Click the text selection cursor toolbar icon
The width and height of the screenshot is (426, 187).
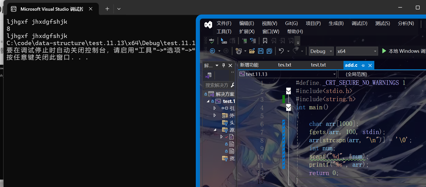[x=224, y=41]
